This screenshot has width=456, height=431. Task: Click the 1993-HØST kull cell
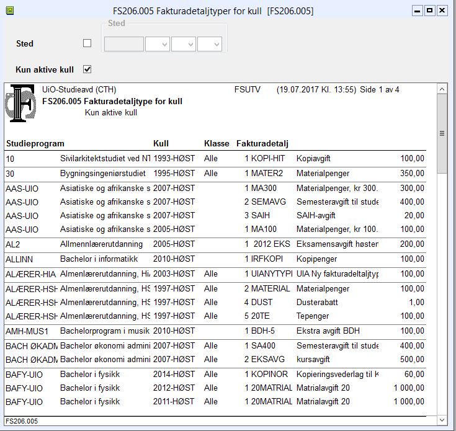tap(174, 159)
